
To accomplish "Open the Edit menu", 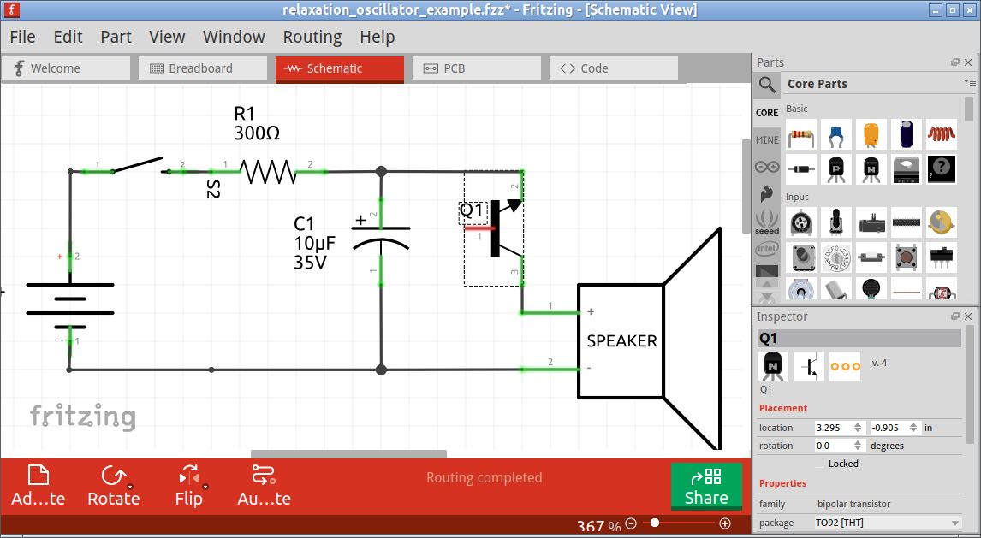I will (x=68, y=37).
